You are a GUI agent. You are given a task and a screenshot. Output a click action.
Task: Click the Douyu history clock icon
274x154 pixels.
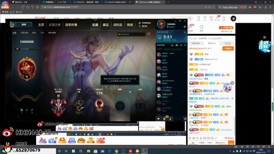199,18
